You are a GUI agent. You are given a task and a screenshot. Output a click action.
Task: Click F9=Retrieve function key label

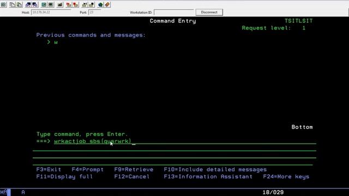134,169
